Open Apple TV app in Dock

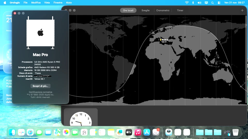pos(129,132)
